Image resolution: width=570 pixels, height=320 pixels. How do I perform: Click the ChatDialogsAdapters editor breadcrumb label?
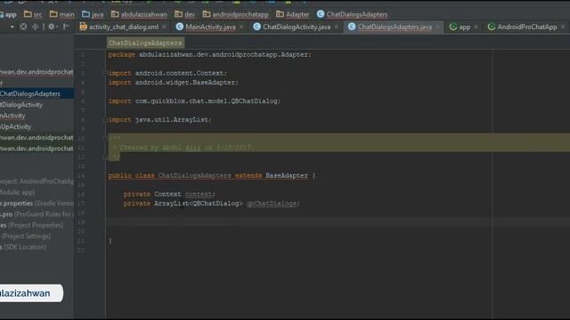click(x=145, y=43)
